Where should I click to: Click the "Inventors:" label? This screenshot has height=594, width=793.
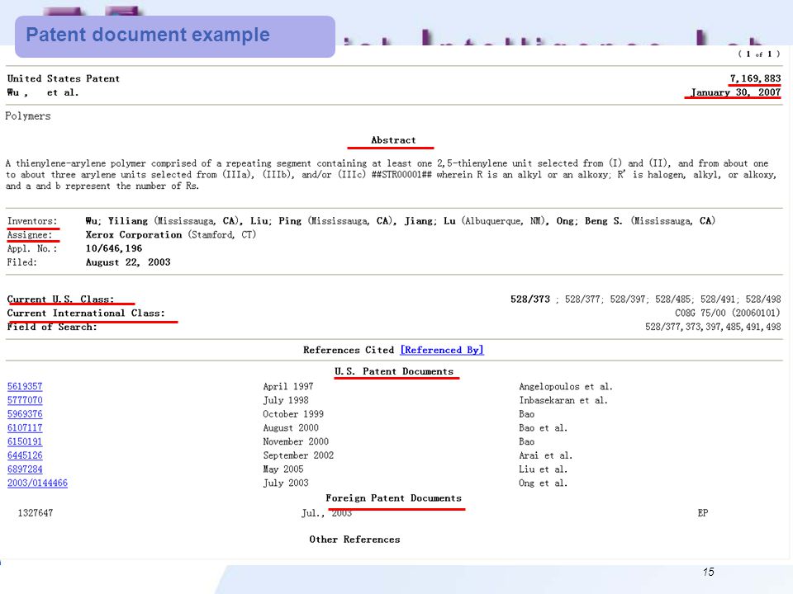[x=32, y=221]
